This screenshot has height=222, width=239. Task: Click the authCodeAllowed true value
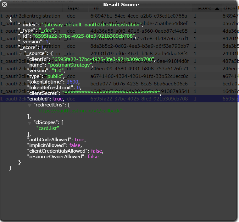click(x=80, y=139)
